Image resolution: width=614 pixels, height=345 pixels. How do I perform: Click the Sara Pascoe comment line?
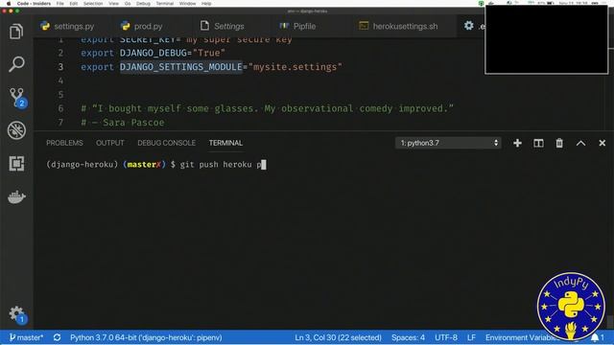123,123
